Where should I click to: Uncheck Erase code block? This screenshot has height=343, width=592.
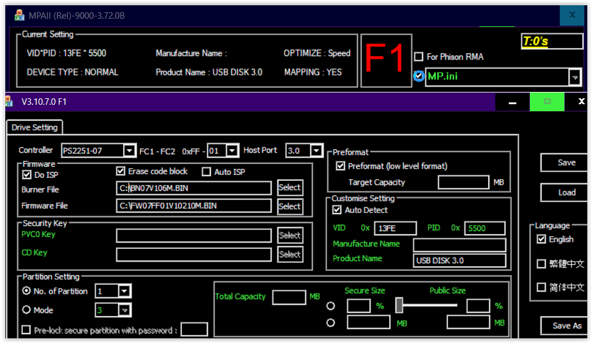point(120,171)
